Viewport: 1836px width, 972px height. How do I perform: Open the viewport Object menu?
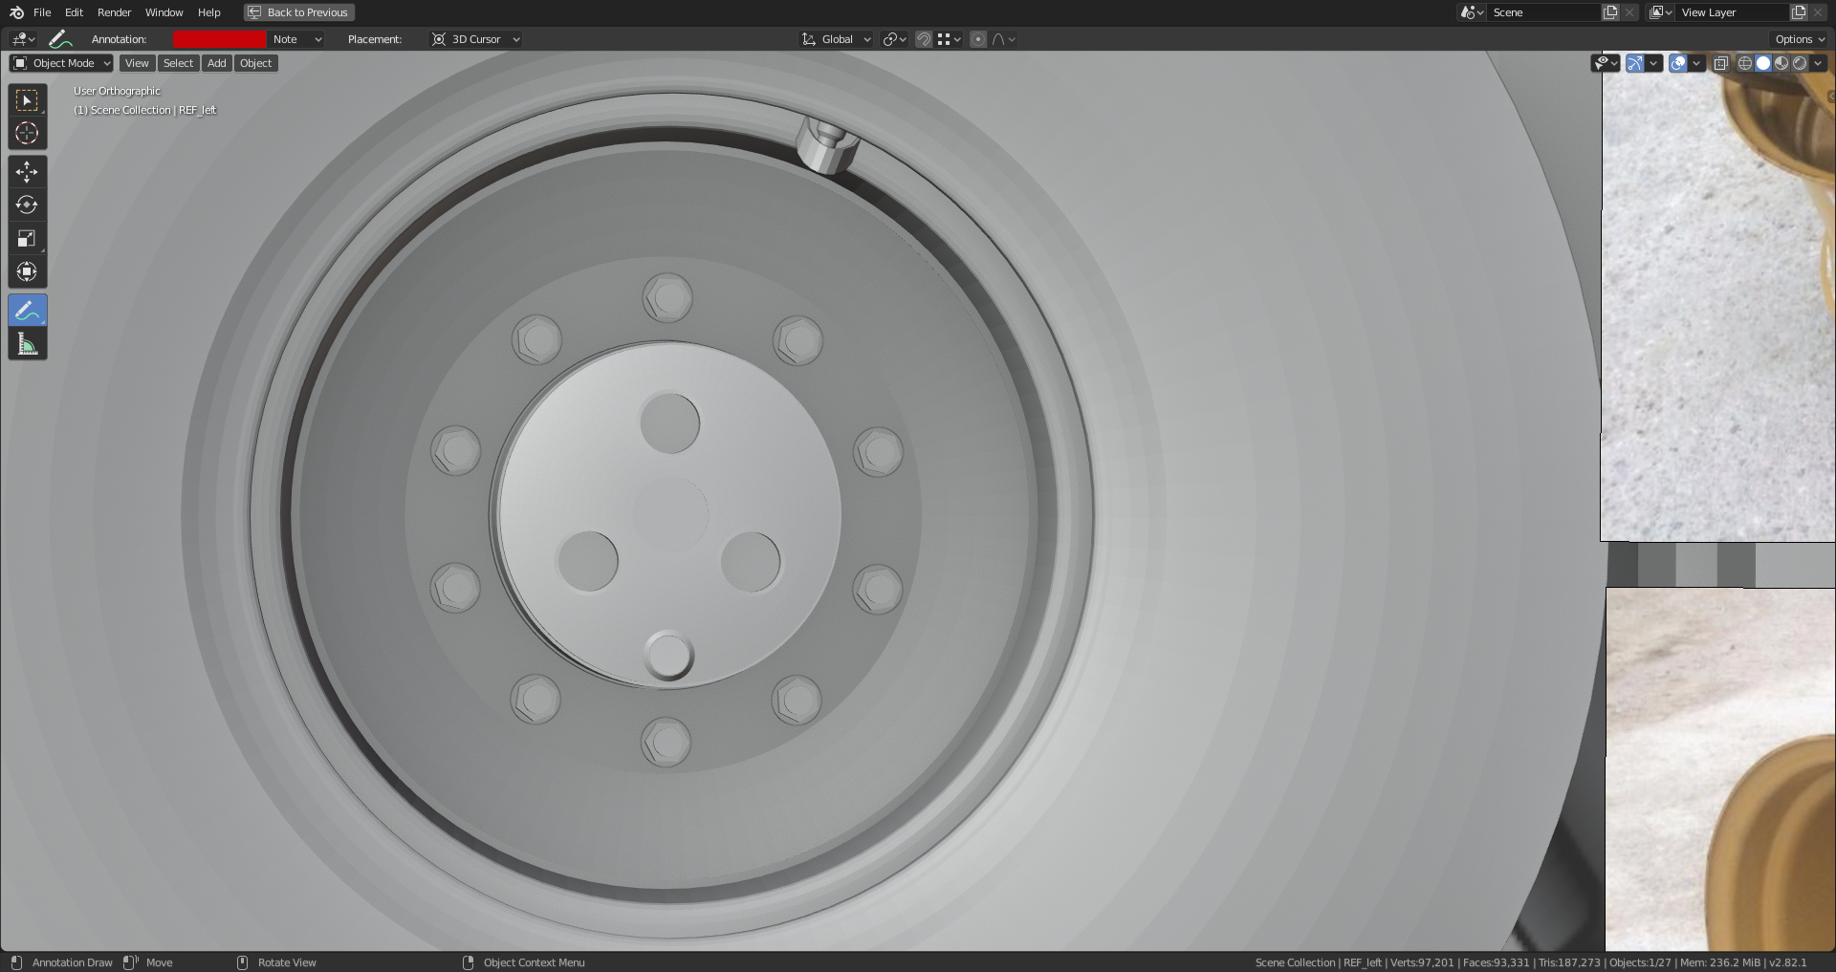(x=255, y=63)
